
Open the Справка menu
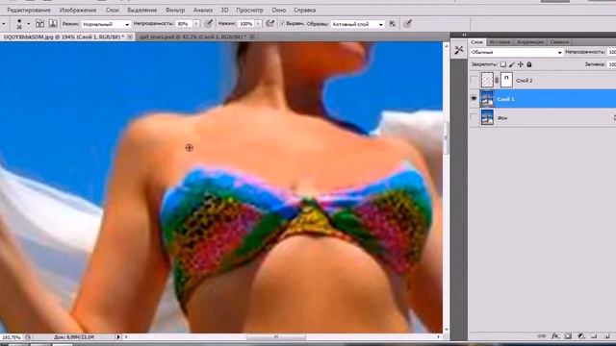point(304,11)
